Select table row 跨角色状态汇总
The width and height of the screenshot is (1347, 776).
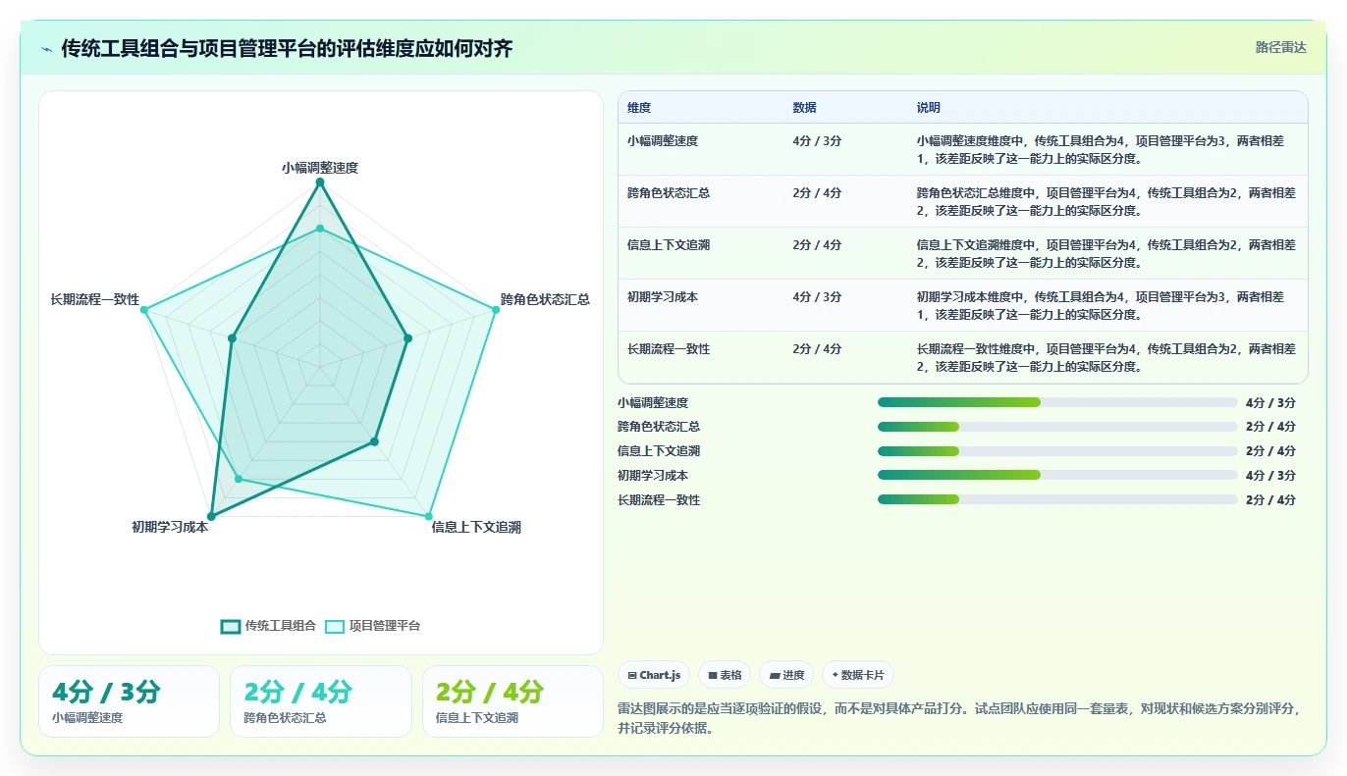click(962, 201)
